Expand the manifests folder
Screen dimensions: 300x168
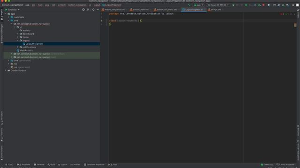(x=8, y=17)
